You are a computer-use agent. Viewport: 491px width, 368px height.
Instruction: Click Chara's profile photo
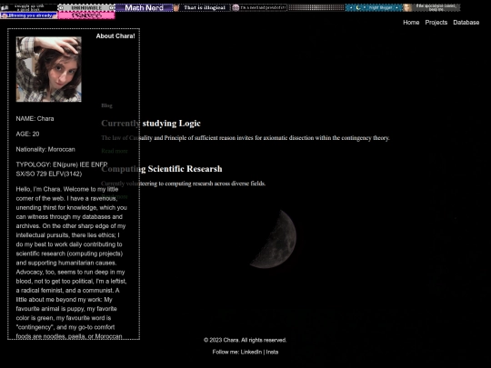tap(48, 69)
